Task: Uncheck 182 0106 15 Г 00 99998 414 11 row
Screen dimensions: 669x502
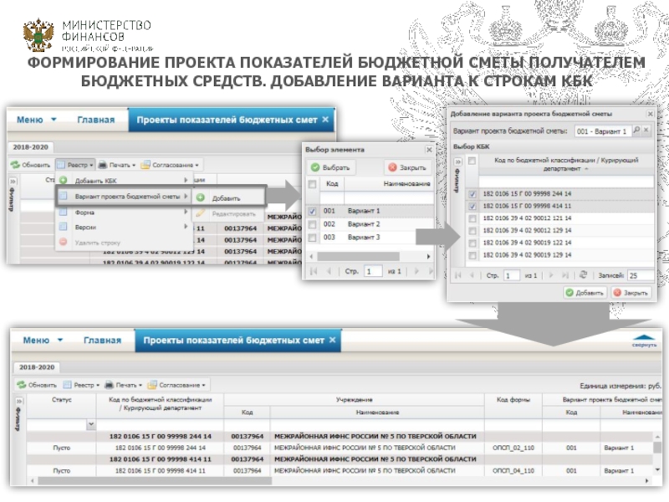Action: (x=472, y=207)
